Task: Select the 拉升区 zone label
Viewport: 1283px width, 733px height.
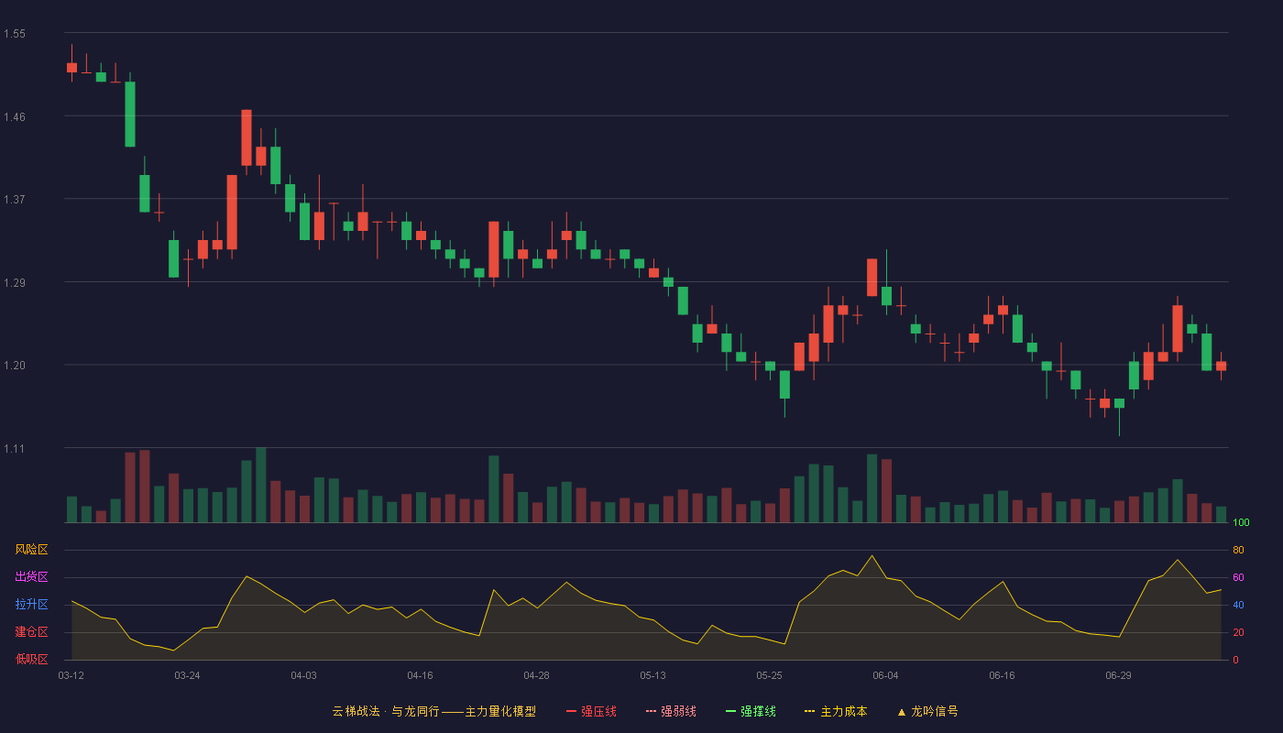Action: tap(31, 605)
